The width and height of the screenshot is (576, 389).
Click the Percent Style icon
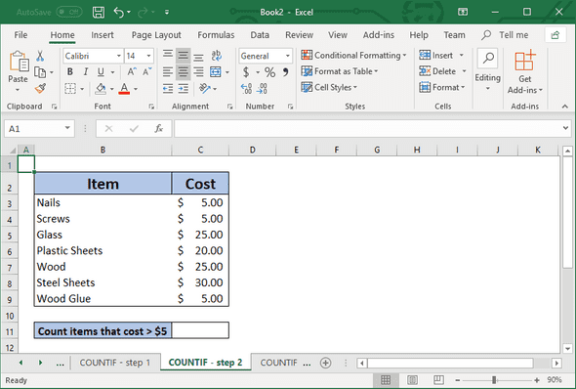(x=269, y=72)
